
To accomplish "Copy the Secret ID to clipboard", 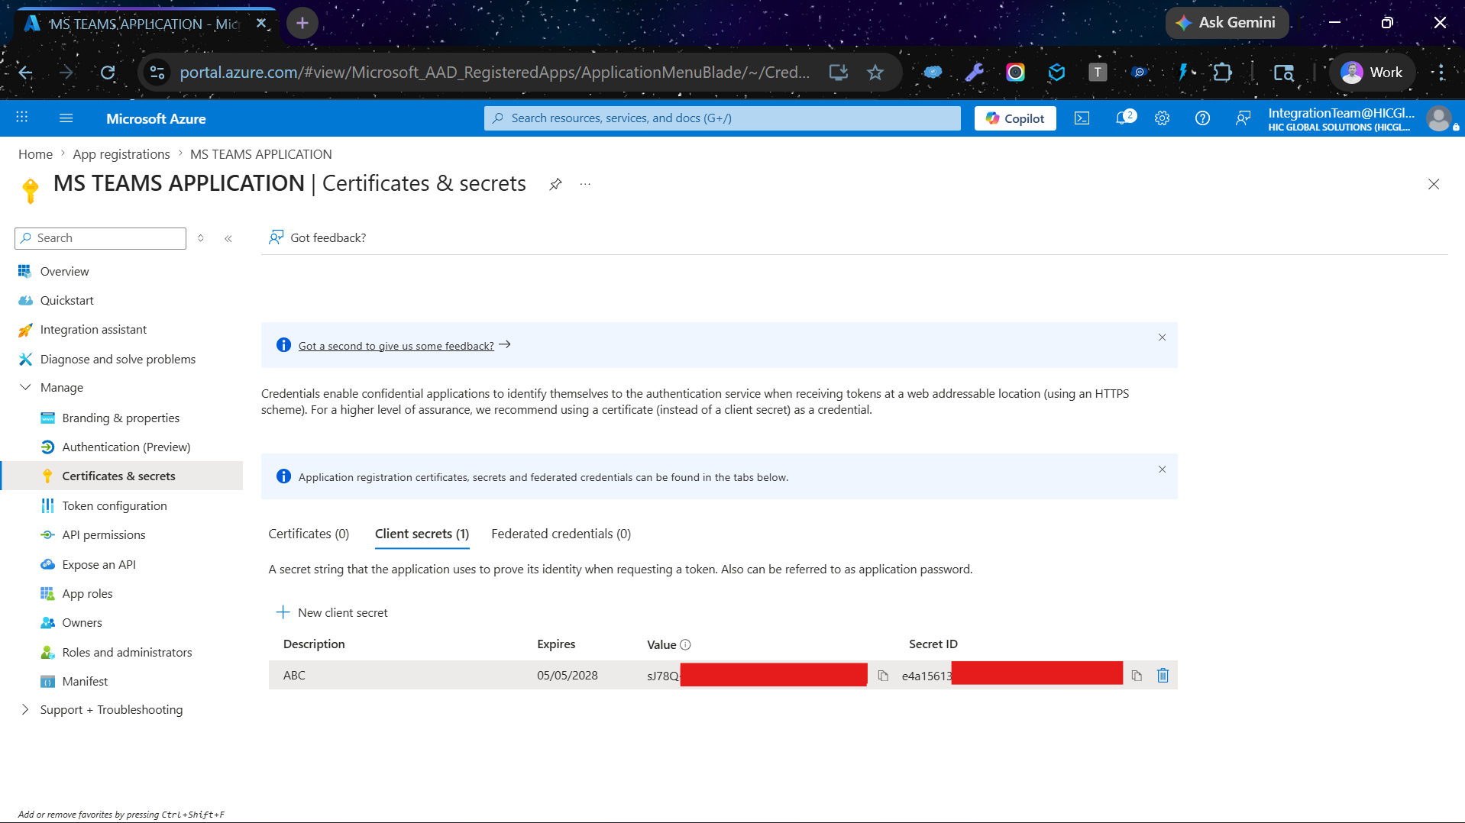I will point(1137,676).
